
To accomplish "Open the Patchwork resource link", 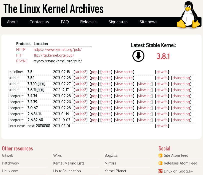I will point(11,163).
